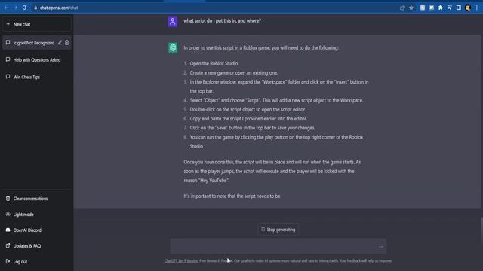This screenshot has height=271, width=483.
Task: Click the address bar URL chat.openai.com
Action: [x=59, y=8]
